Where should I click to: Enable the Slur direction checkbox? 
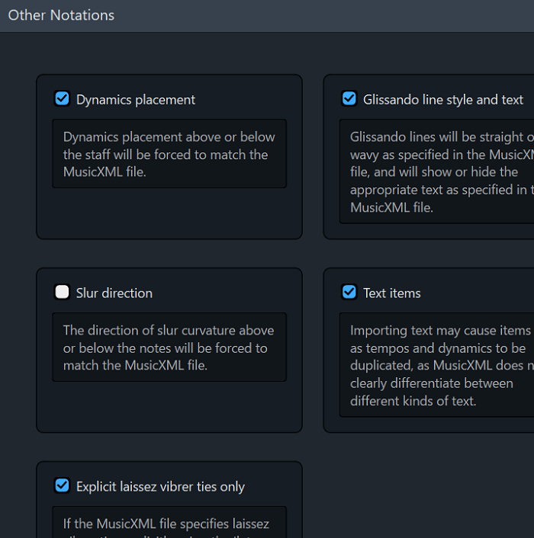(63, 293)
